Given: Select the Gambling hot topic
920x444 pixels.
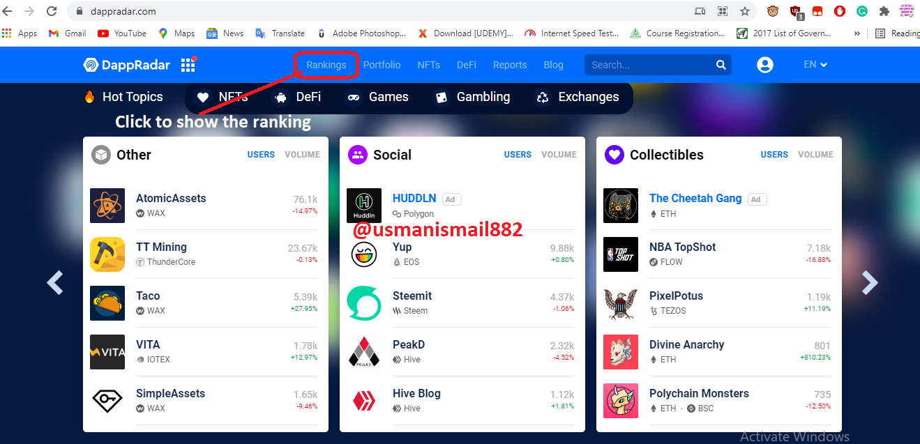Looking at the screenshot, I should click(x=472, y=97).
